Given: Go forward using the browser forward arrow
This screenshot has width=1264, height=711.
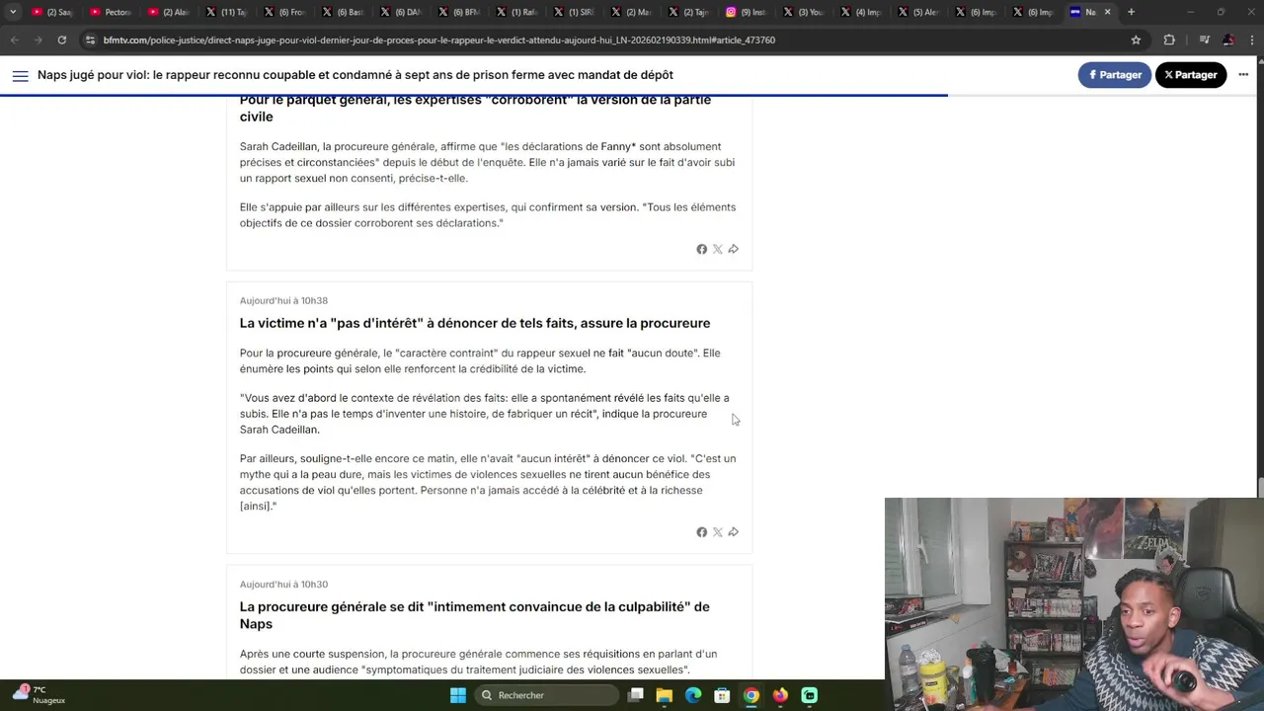Looking at the screenshot, I should [38, 40].
